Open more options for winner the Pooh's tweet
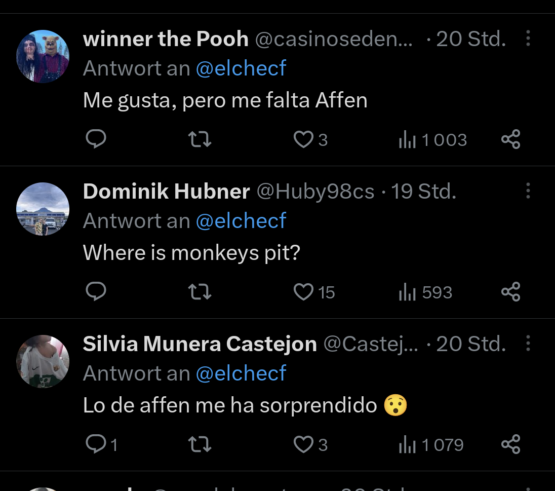Image resolution: width=555 pixels, height=491 pixels. click(528, 39)
